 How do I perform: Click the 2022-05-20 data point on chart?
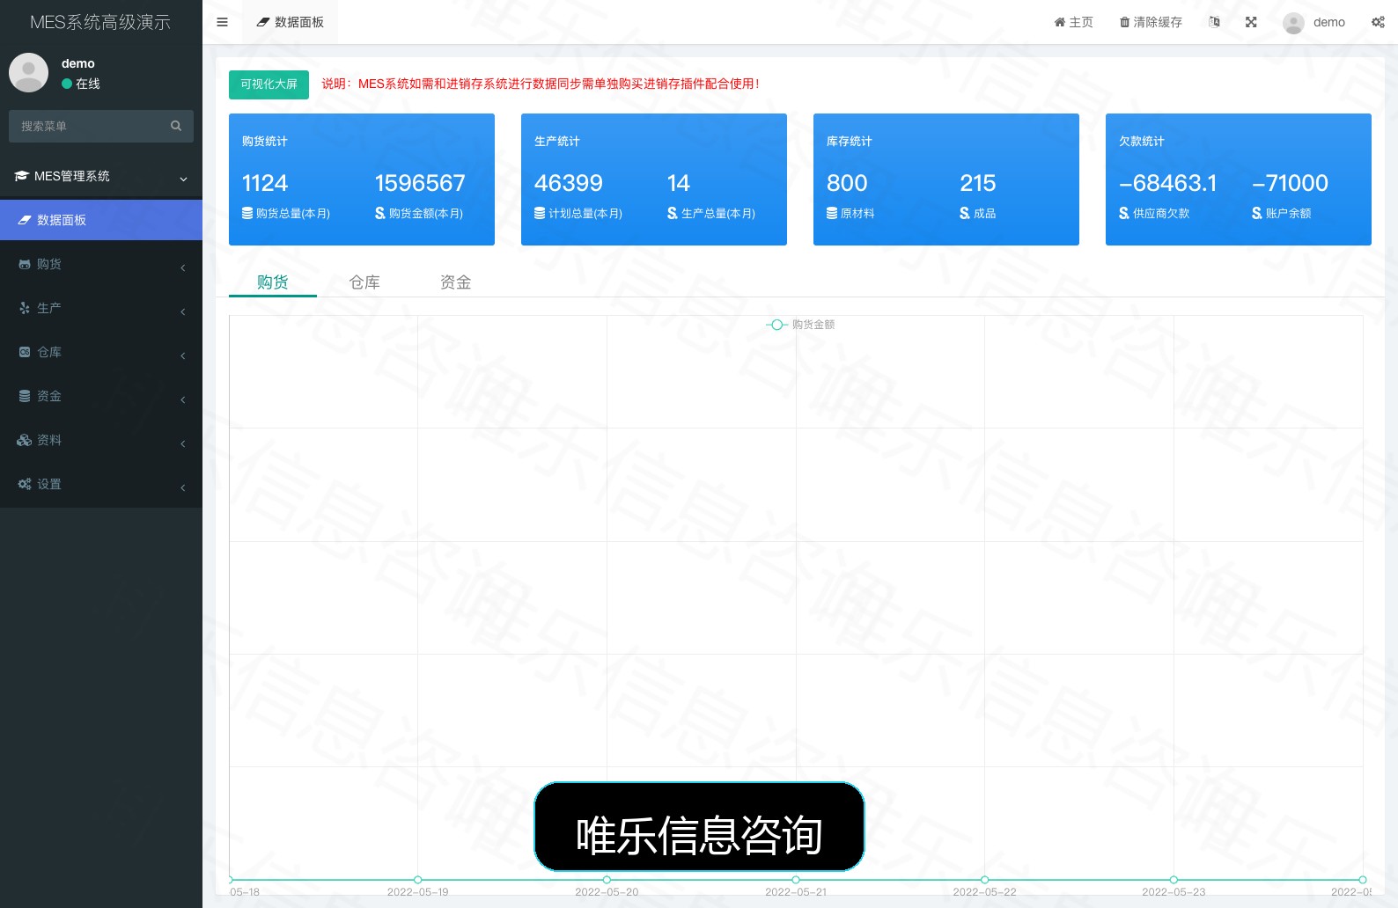(x=607, y=880)
